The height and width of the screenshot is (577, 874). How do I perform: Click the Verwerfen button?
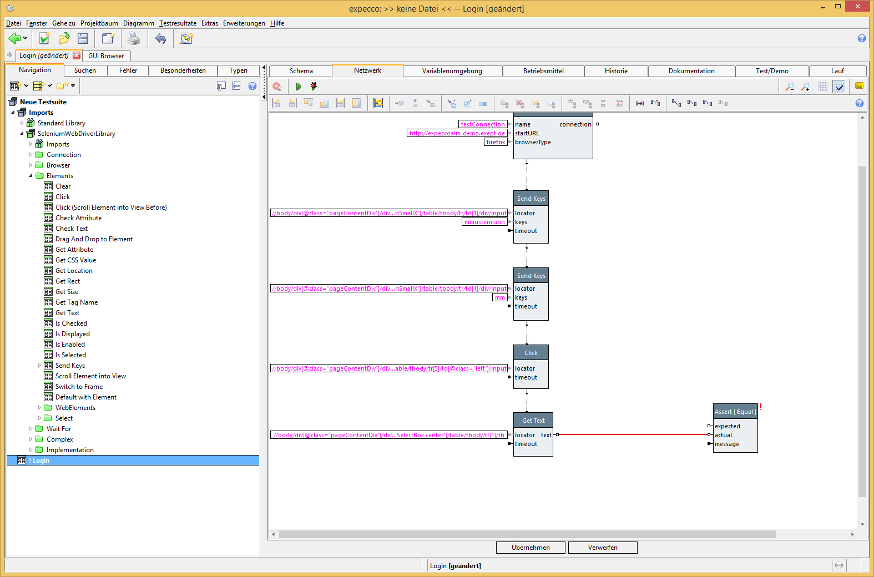[603, 548]
